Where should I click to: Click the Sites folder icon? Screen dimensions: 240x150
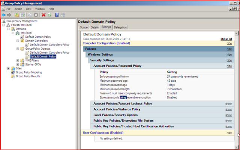point(13,68)
